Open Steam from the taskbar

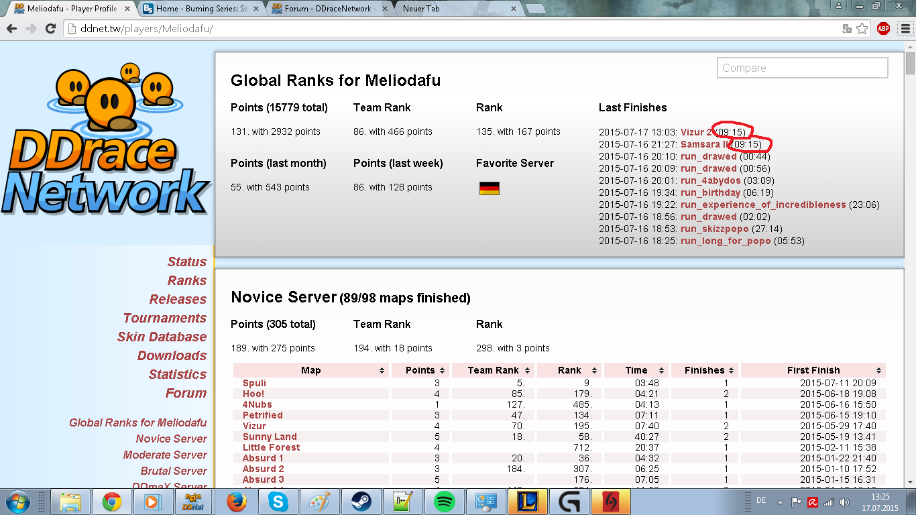[362, 501]
